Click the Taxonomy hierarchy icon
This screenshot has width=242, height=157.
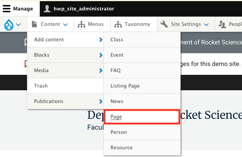pyautogui.click(x=118, y=24)
